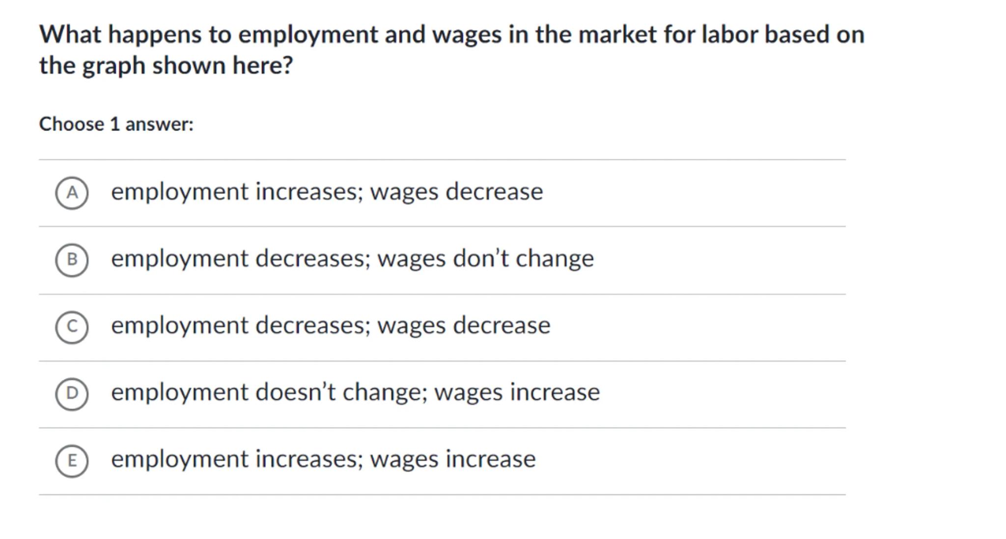Pick the circled letter A icon
Image resolution: width=1006 pixels, height=539 pixels.
click(x=72, y=193)
